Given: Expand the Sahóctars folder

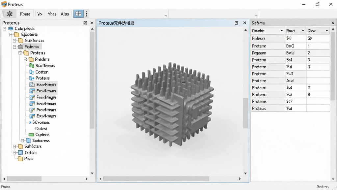Looking at the screenshot, I should click(x=14, y=146).
